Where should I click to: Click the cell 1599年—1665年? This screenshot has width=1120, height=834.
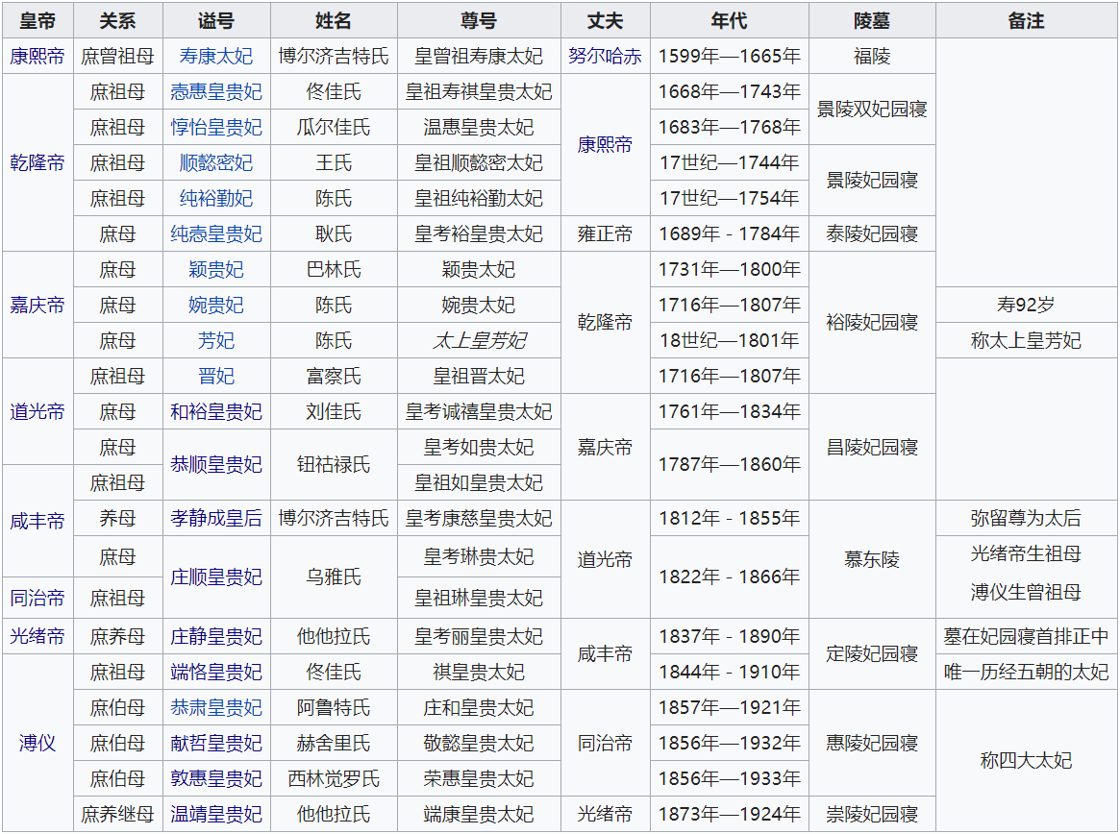pos(730,57)
